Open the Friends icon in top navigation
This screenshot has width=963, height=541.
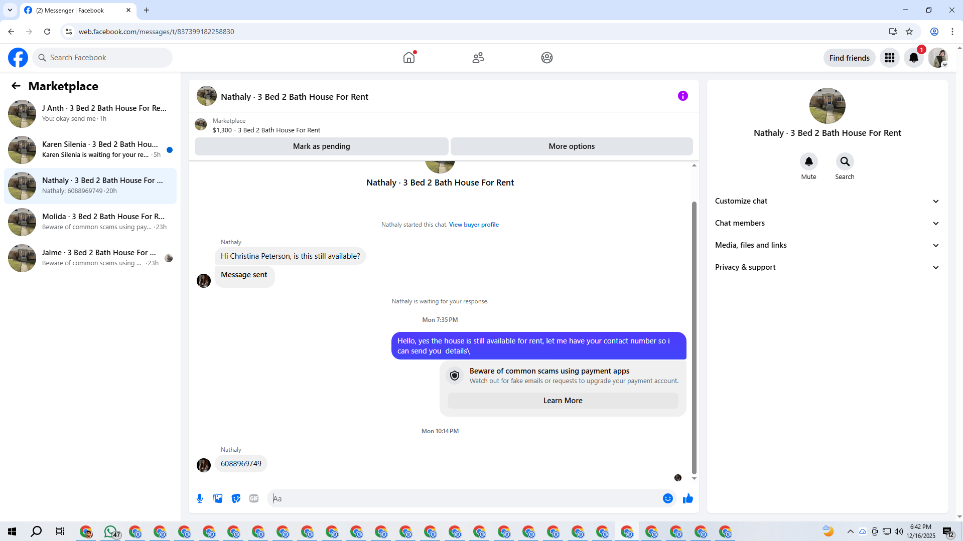click(478, 58)
